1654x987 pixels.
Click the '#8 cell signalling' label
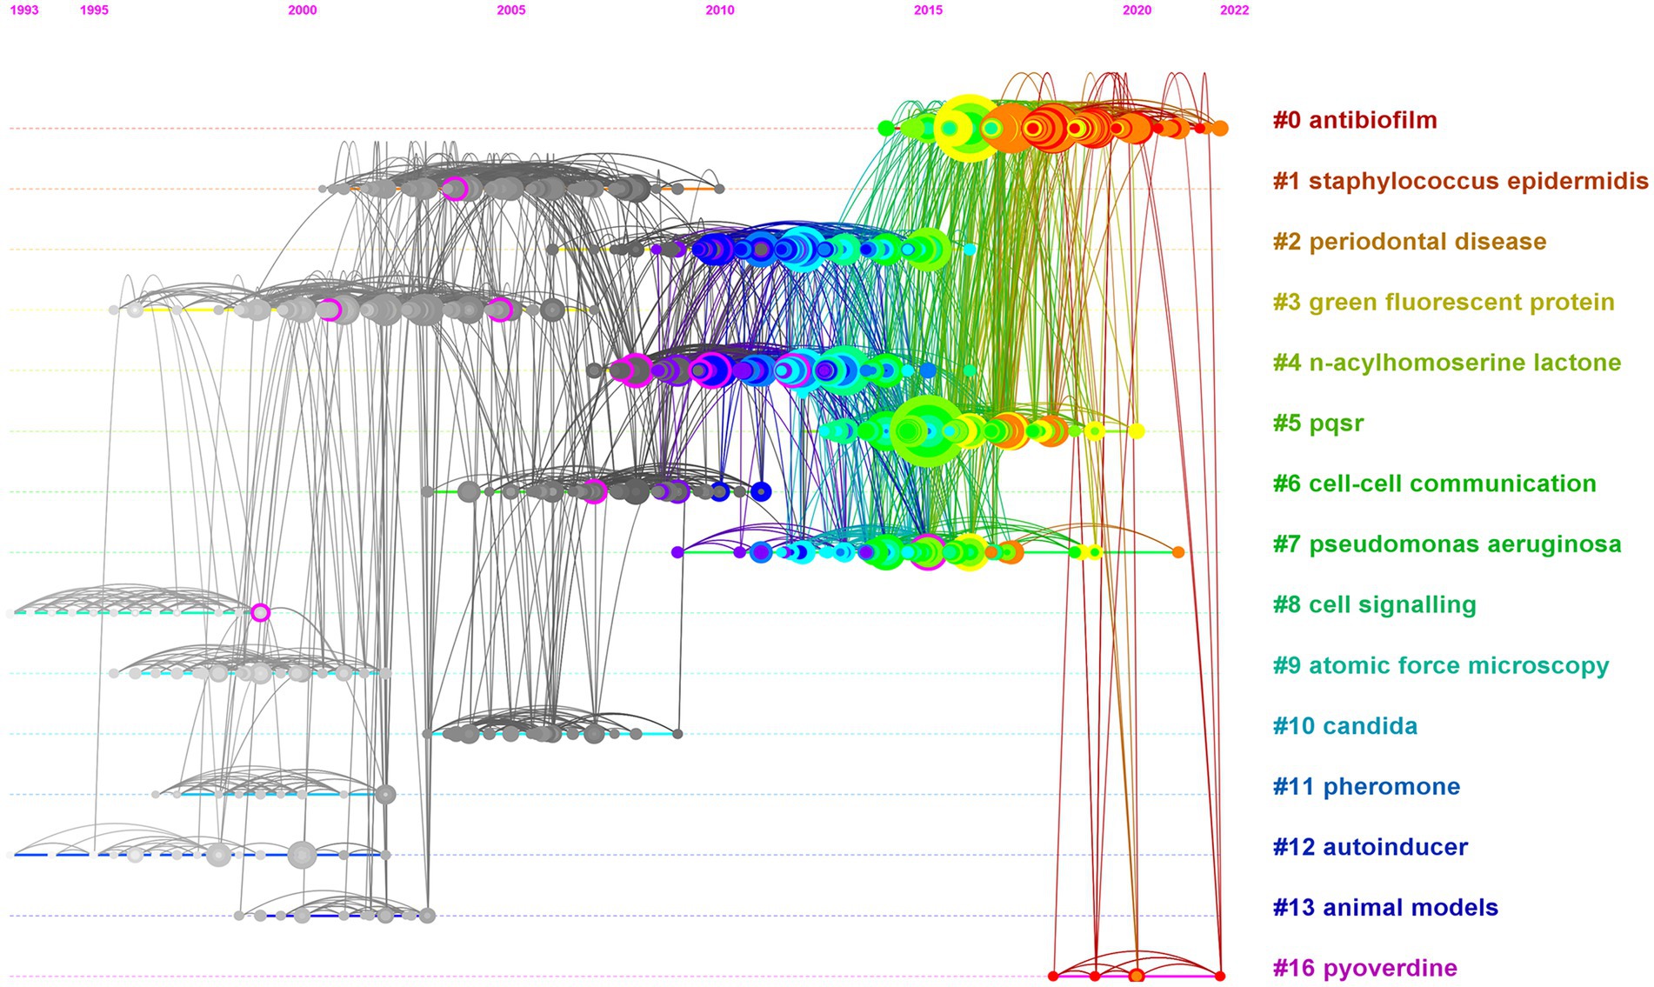tap(1375, 604)
